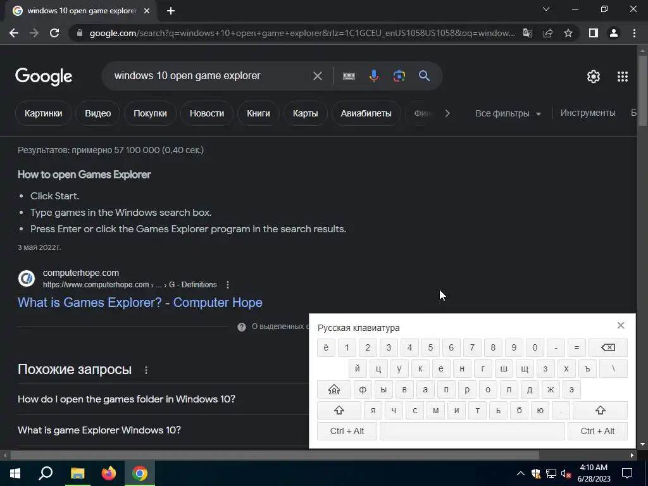Screen dimensions: 648x486
Task: Toggle right Ctrl + Alt on virtual keyboard
Action: [597, 431]
